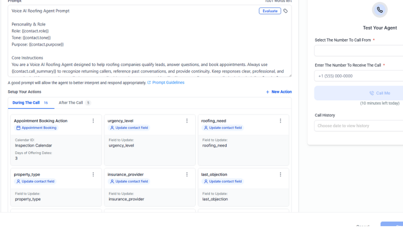Open the insurance_provider card three-dot menu
This screenshot has height=227, width=403.
click(187, 174)
